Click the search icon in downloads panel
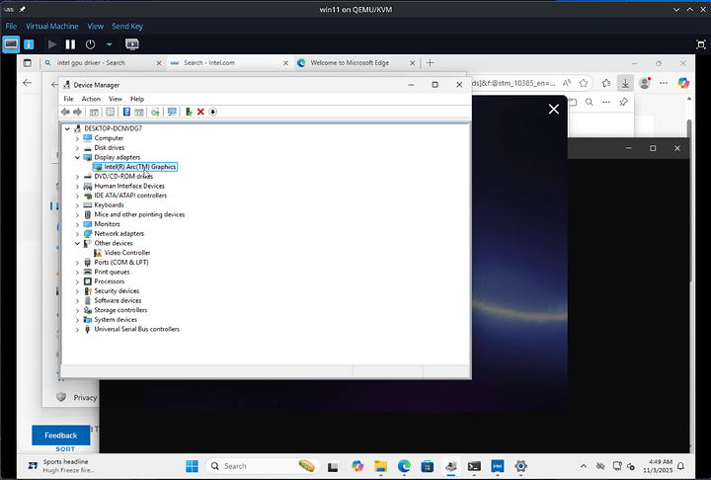The width and height of the screenshot is (711, 480). point(589,102)
